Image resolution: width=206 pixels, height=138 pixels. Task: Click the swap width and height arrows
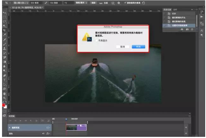(x=46, y=3)
